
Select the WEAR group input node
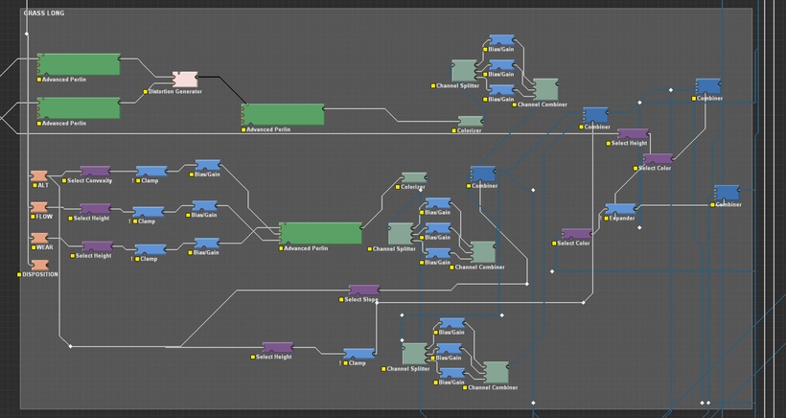[x=39, y=238]
